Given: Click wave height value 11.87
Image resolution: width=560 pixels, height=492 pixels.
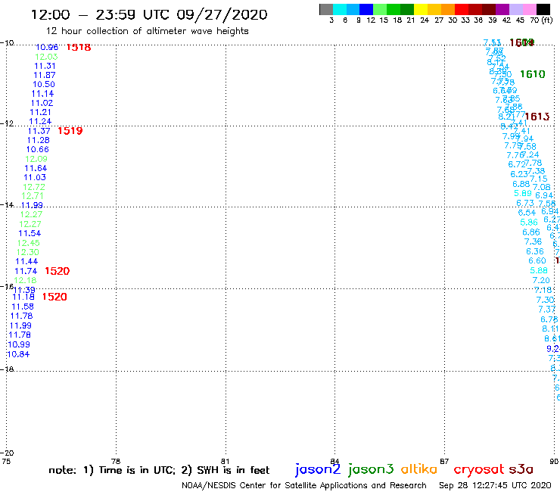Looking at the screenshot, I should pos(45,75).
